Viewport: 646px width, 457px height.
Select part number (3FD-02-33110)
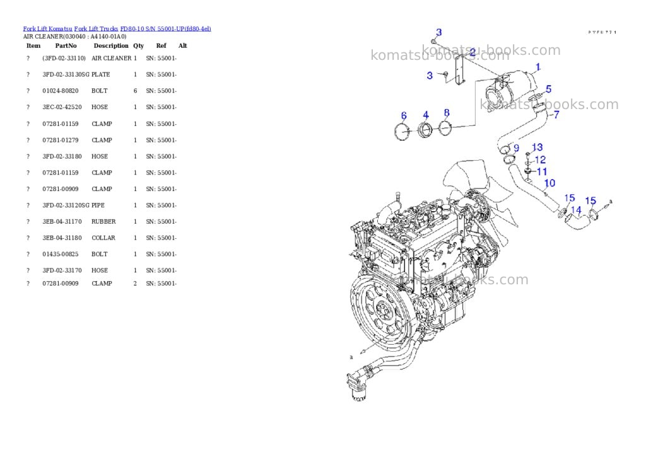(x=64, y=59)
